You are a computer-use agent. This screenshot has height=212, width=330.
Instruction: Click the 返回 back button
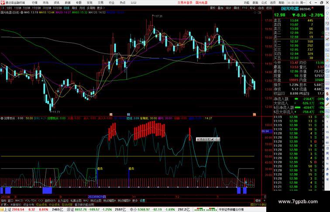tap(269, 8)
